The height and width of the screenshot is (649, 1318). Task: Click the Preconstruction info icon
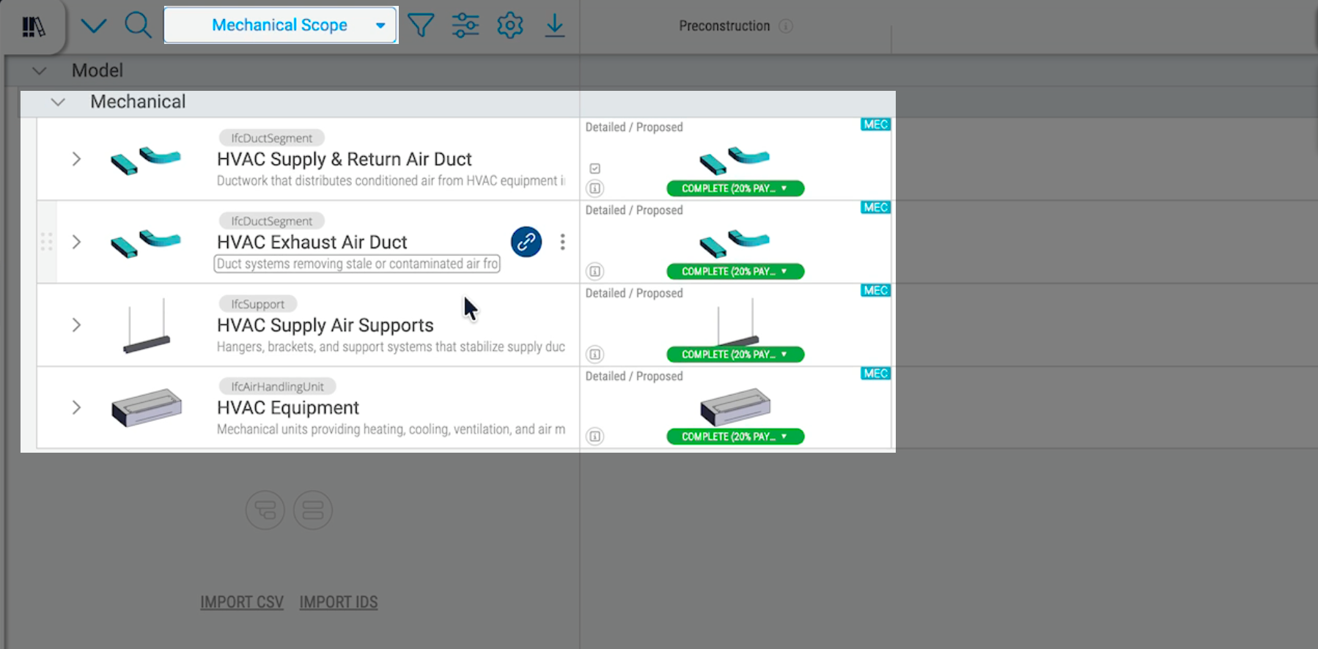(786, 26)
